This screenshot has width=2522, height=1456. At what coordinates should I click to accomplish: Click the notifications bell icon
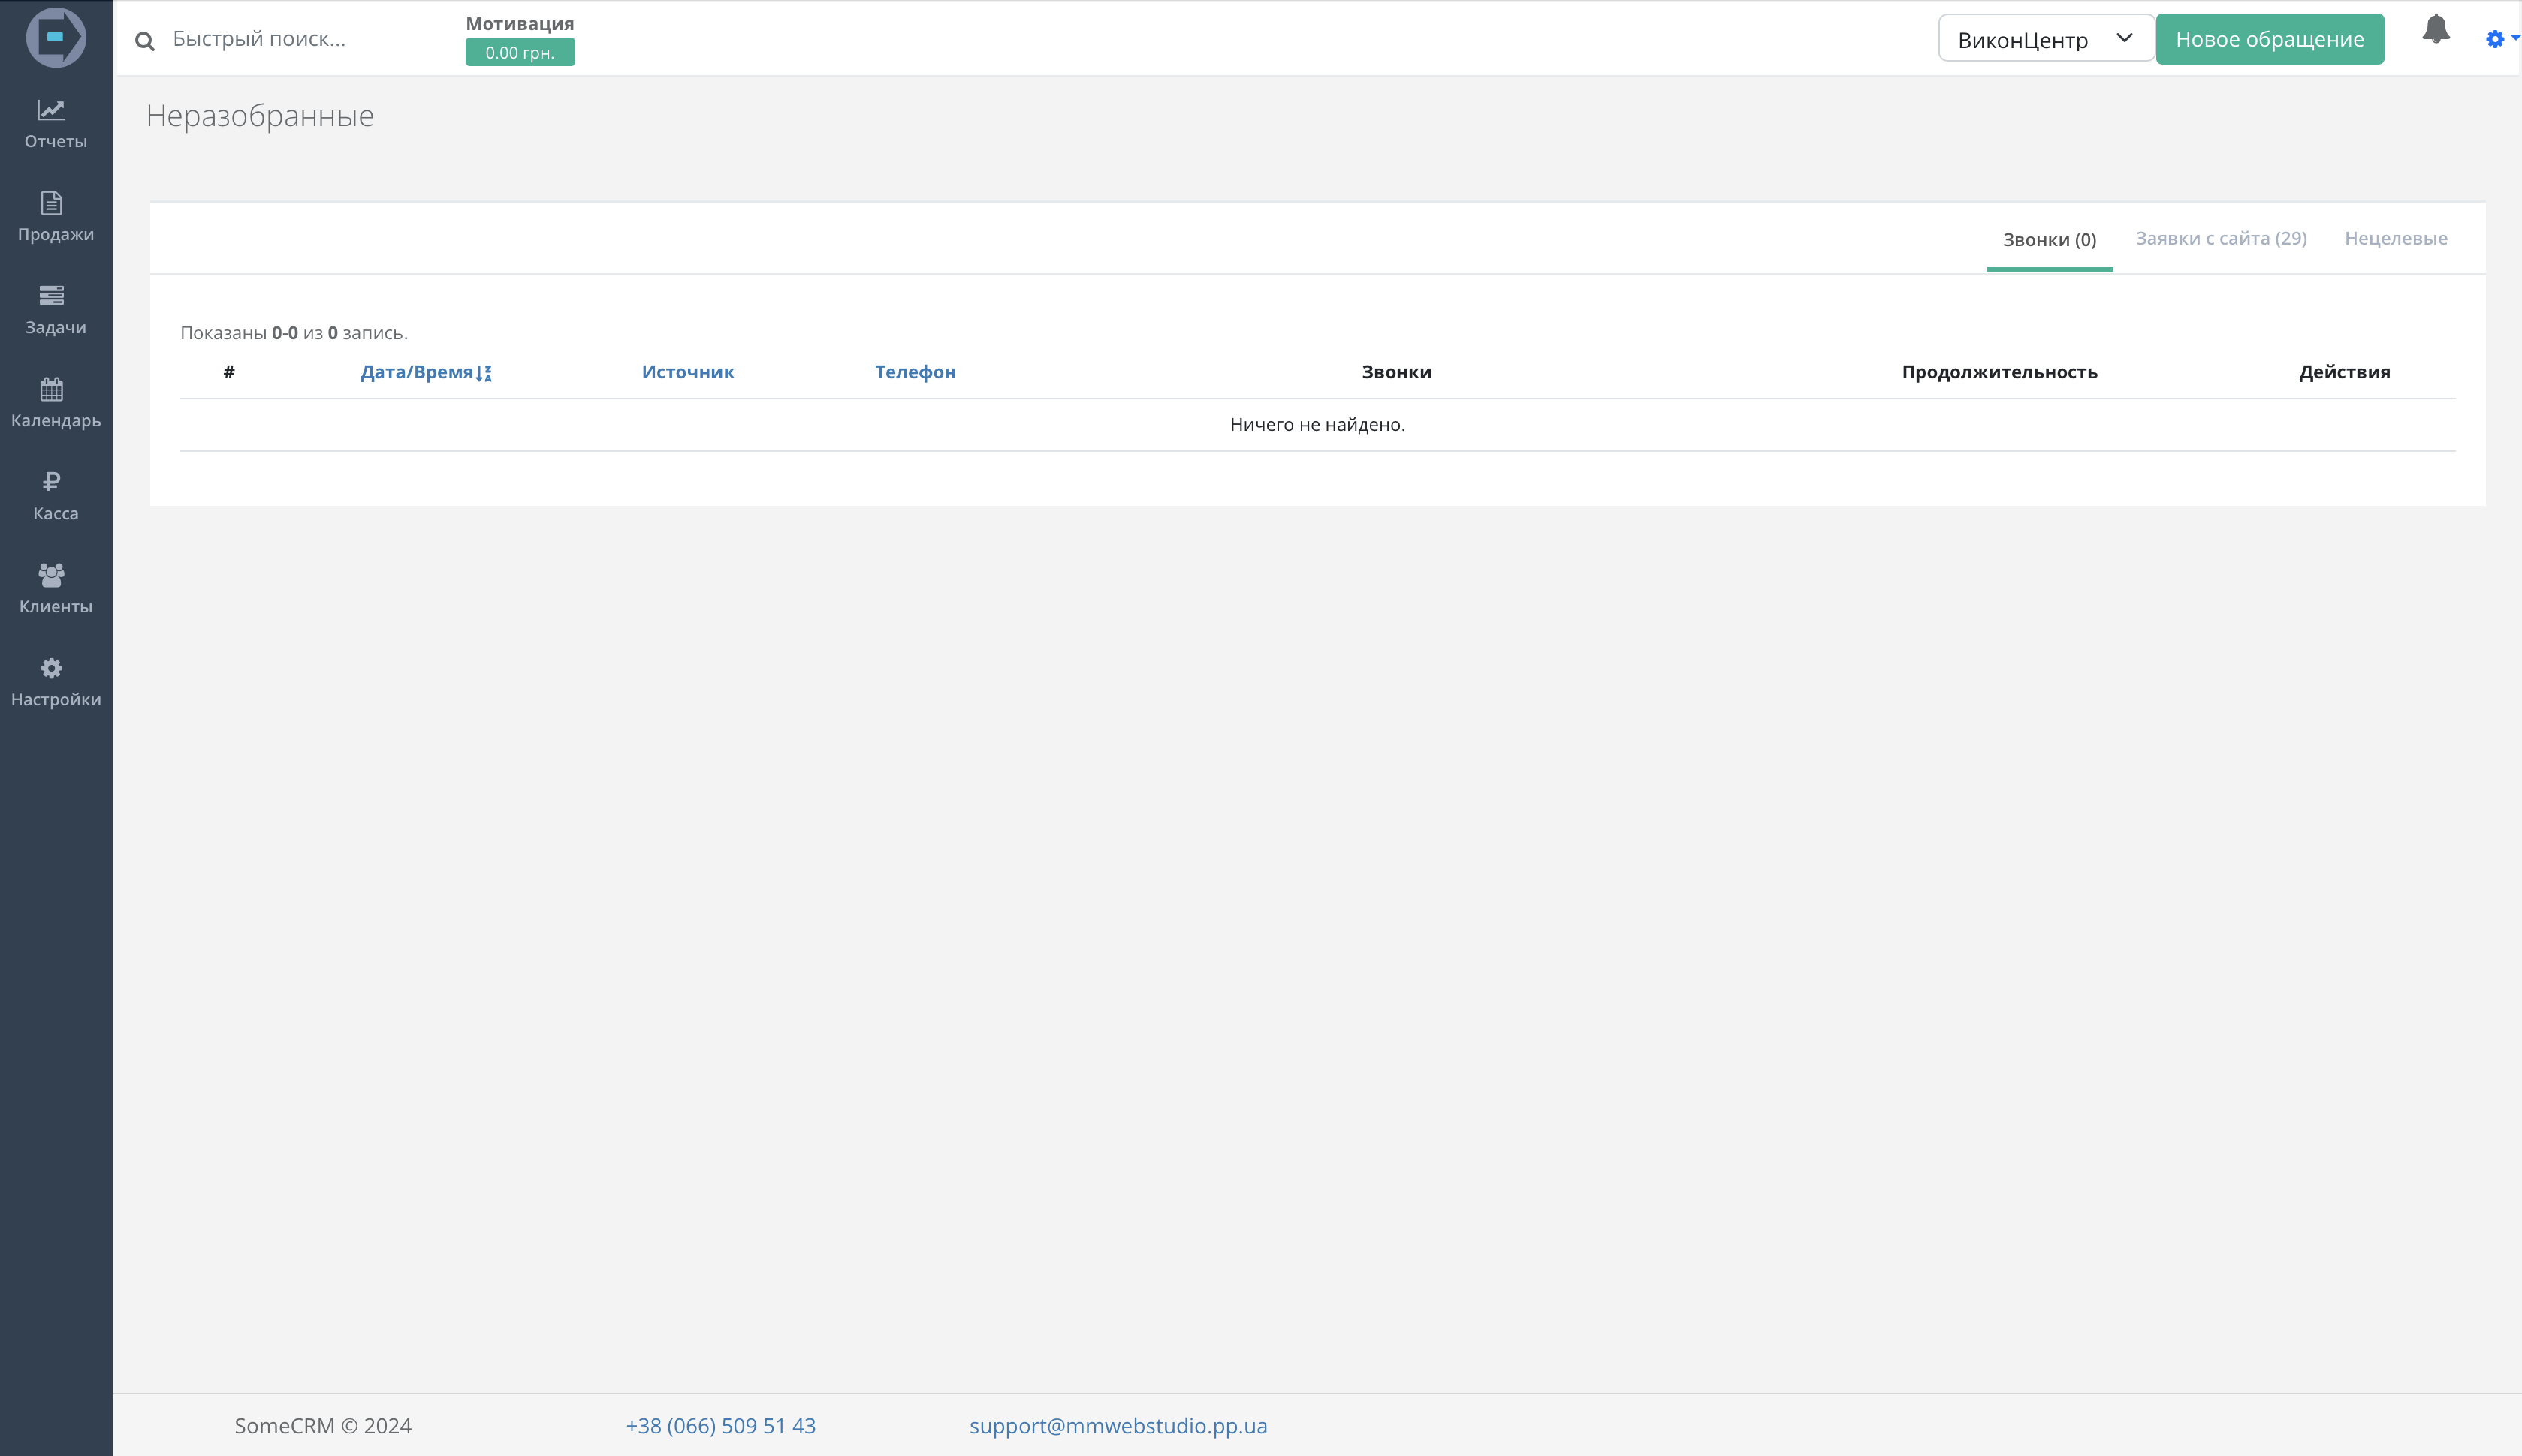tap(2435, 30)
